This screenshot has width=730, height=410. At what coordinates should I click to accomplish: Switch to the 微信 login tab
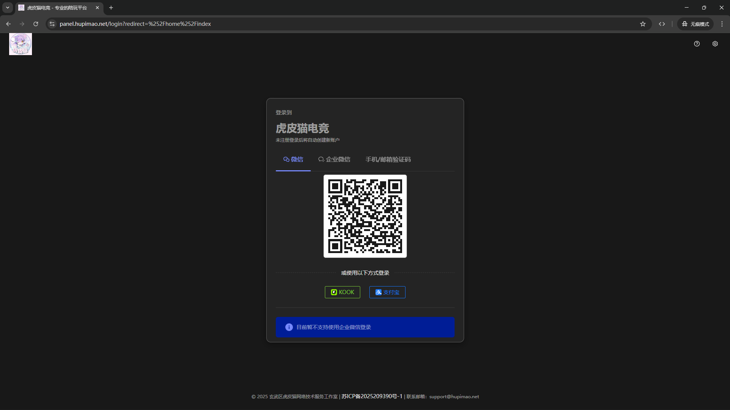pos(293,160)
